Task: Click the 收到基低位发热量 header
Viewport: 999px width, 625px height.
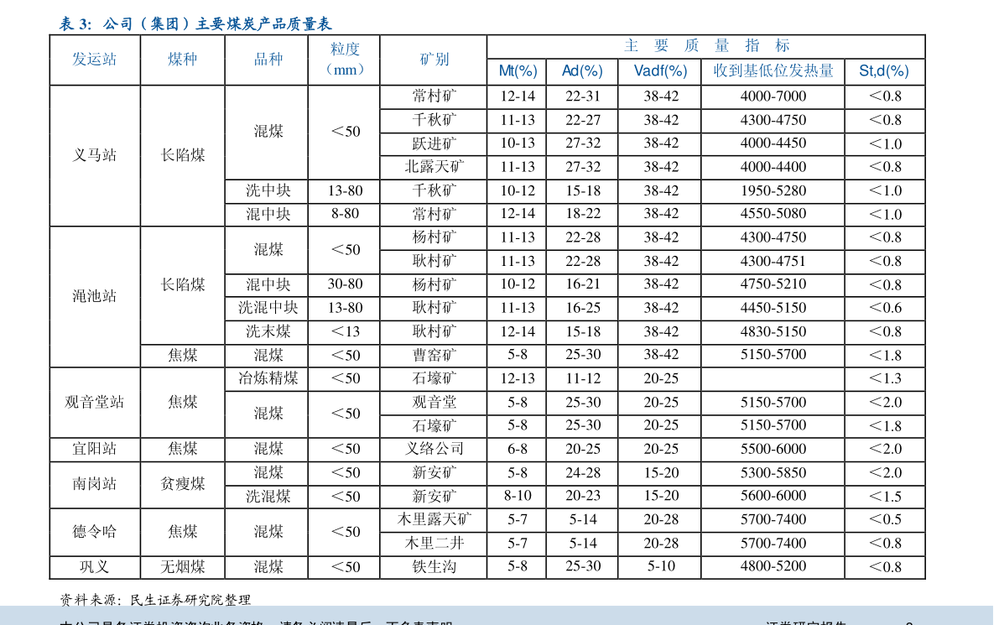Action: tap(773, 71)
